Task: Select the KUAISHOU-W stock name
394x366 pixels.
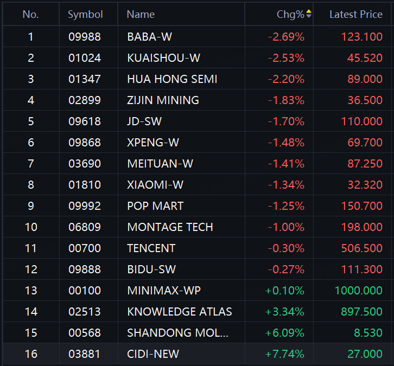Action: pos(163,58)
